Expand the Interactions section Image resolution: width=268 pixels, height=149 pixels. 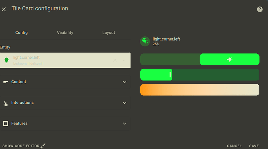pos(65,103)
